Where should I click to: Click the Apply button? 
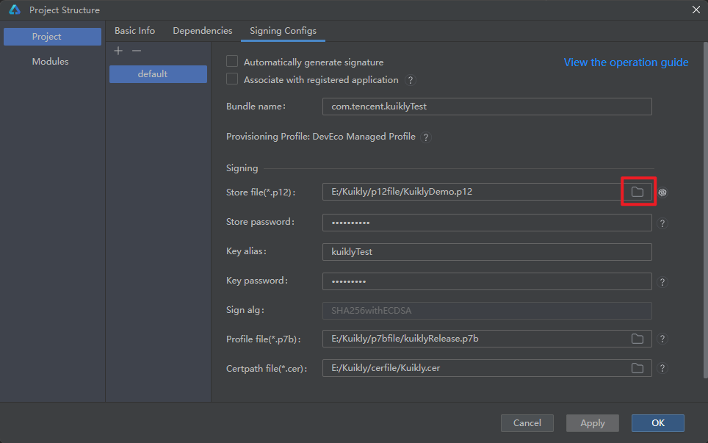[593, 423]
